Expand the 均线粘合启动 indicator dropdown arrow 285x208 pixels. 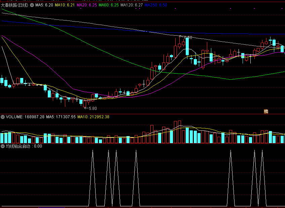pos(3,146)
